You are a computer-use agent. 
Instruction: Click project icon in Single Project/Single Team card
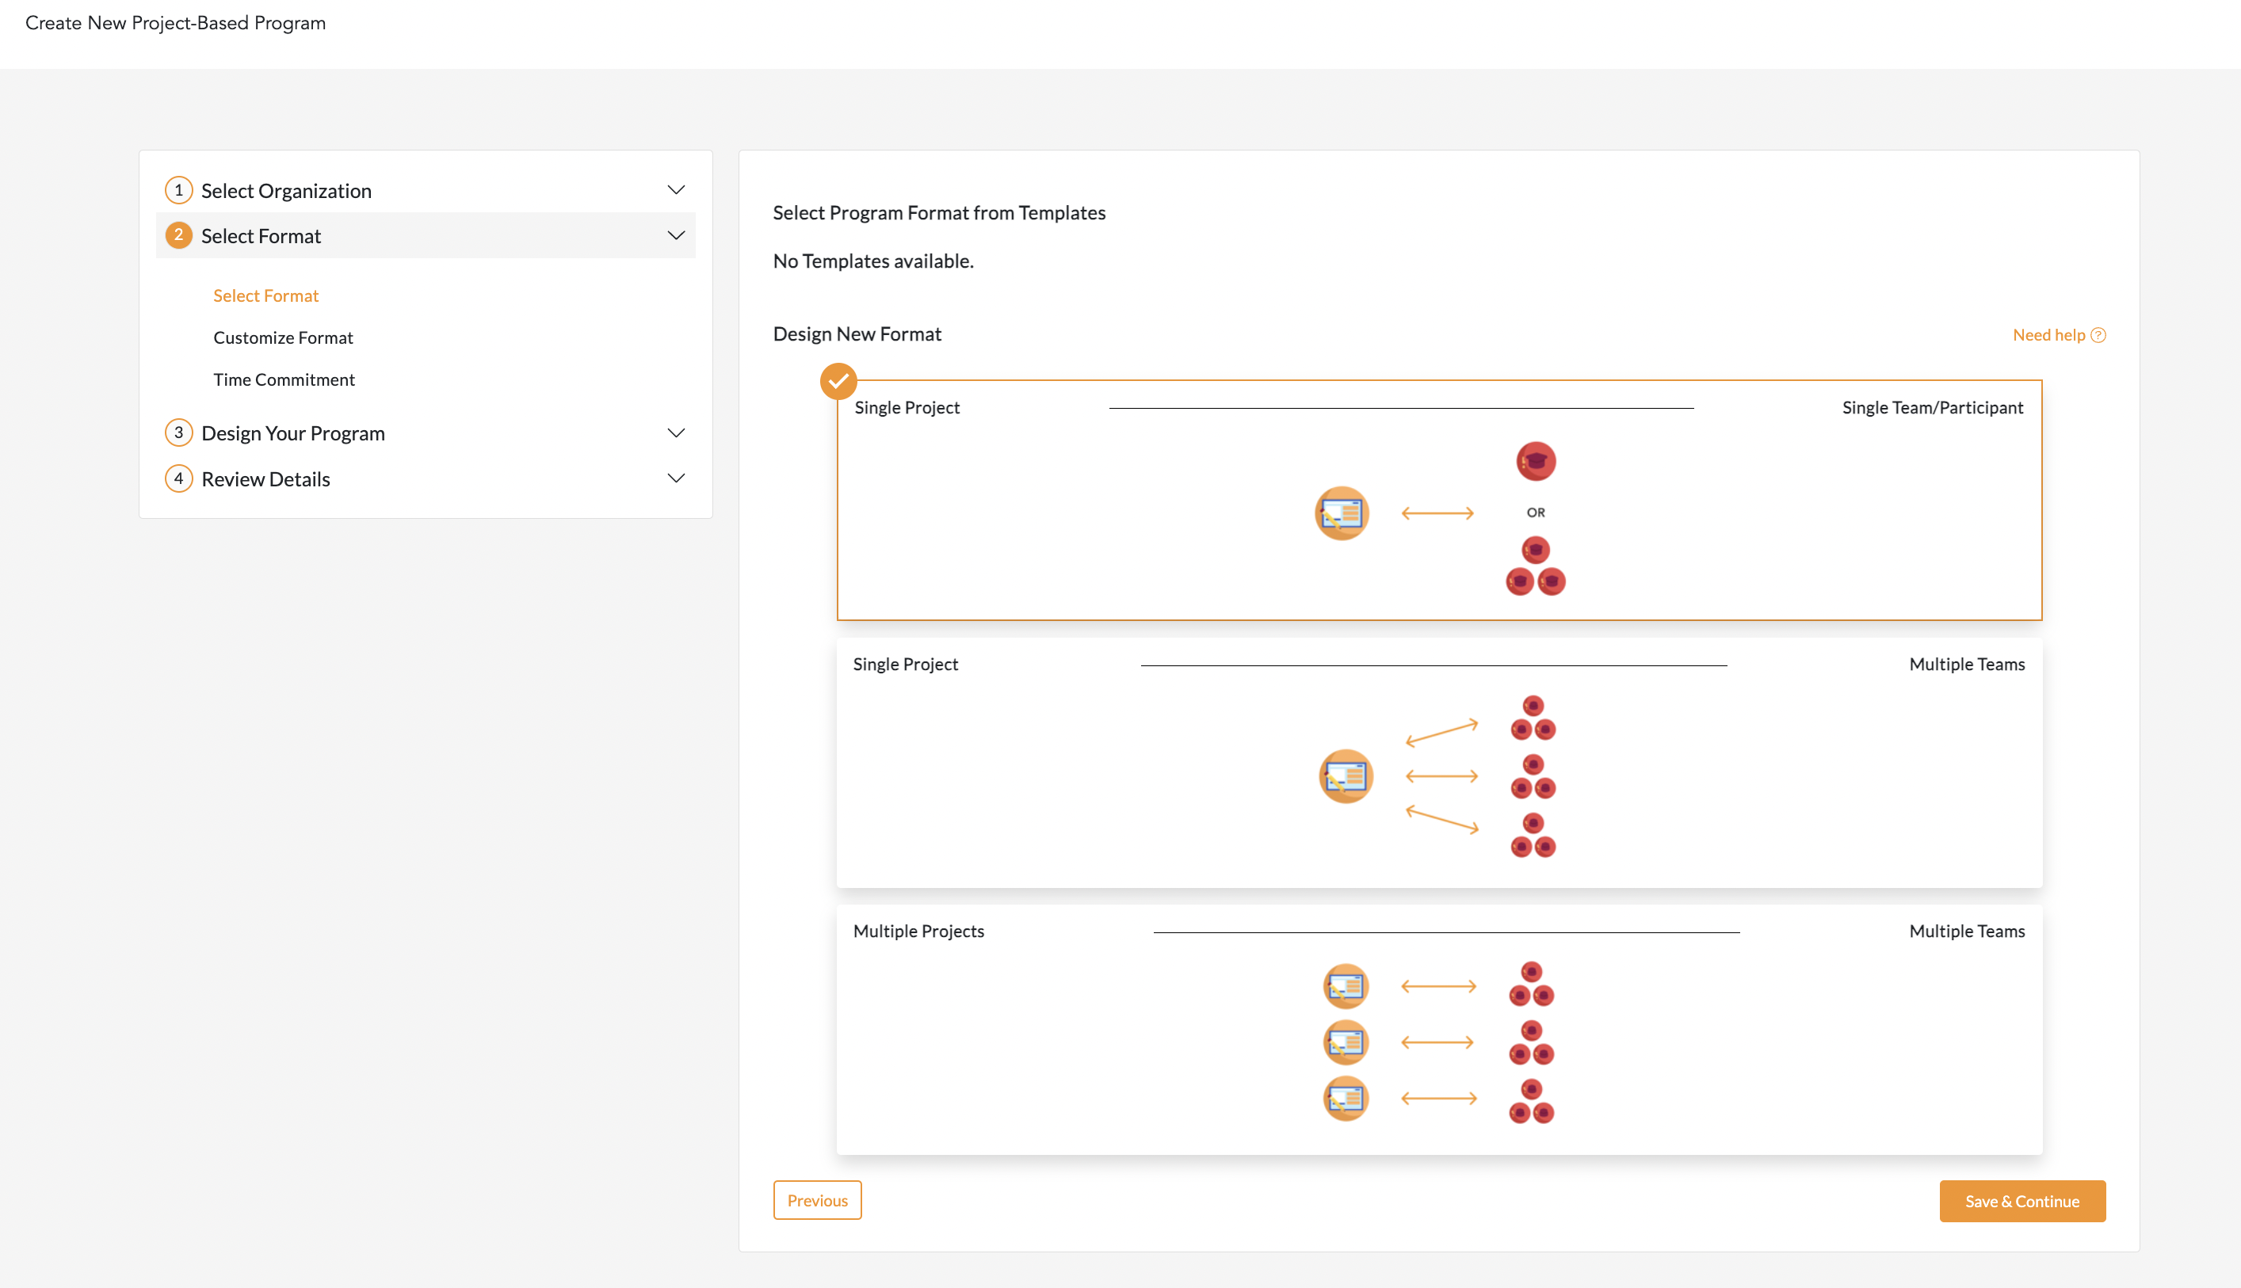tap(1342, 513)
